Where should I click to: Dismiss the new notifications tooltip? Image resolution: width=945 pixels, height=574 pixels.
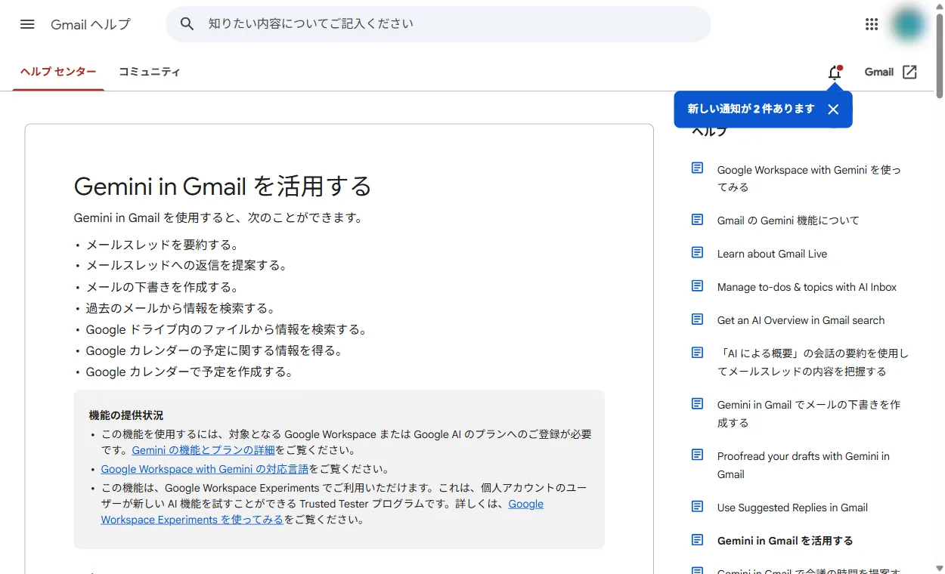pos(833,110)
